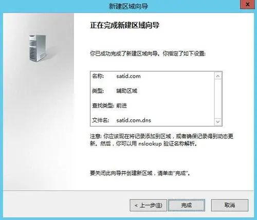Click the 你已成功完成了新建区域向导 message
This screenshot has width=257, height=220.
148,53
